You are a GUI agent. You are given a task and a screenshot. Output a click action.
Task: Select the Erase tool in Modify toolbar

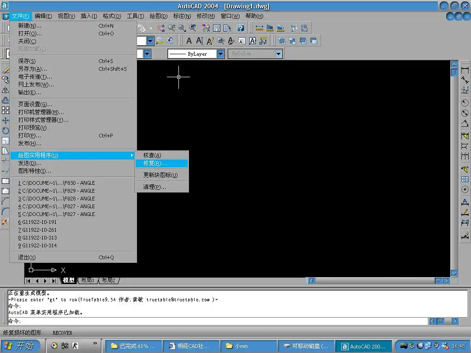(x=5, y=70)
